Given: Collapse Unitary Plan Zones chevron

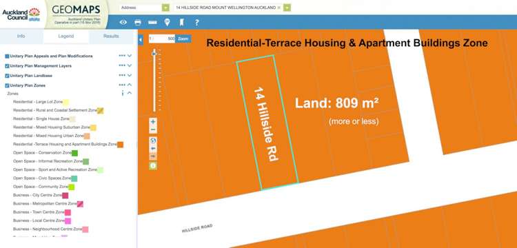Looking at the screenshot, I should pyautogui.click(x=130, y=85).
